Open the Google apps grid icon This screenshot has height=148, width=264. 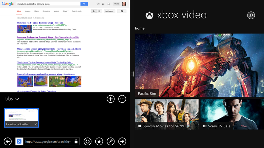[103, 4]
